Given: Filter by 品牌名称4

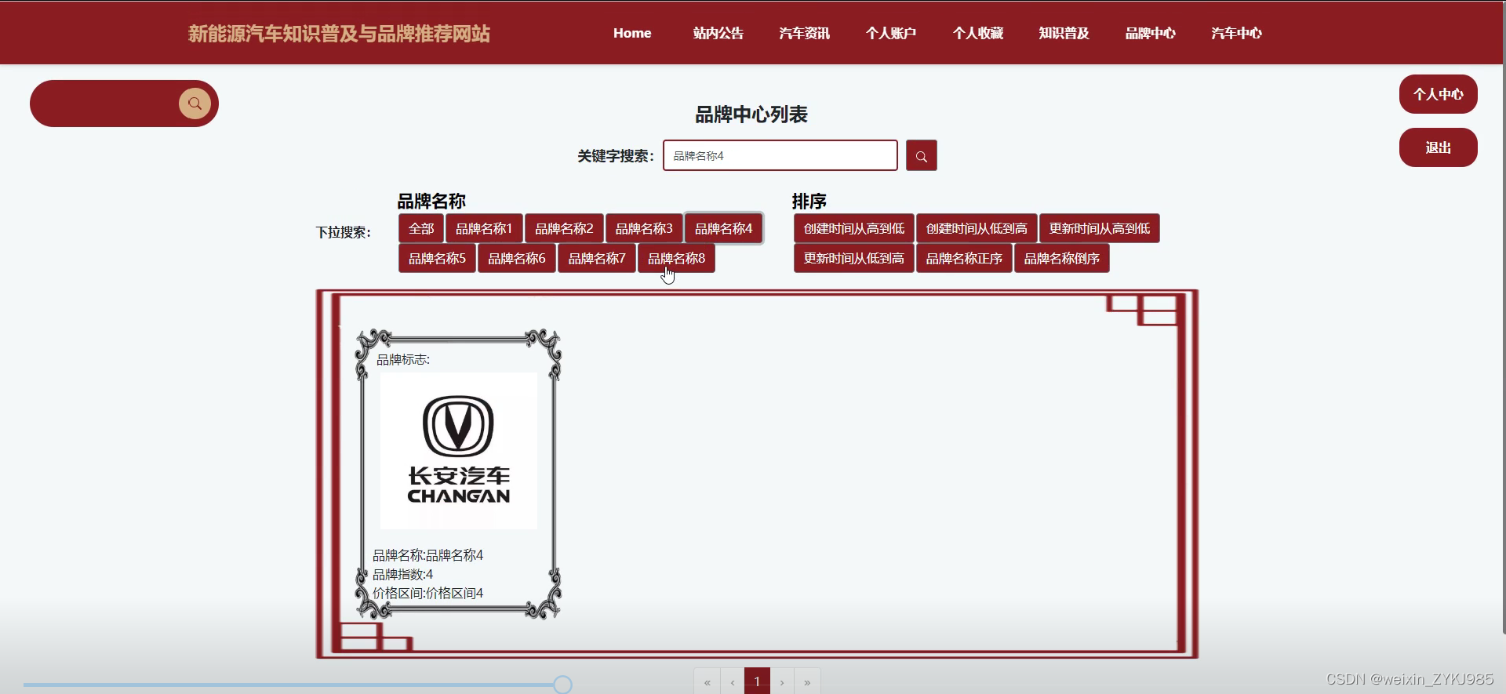Looking at the screenshot, I should pos(723,228).
